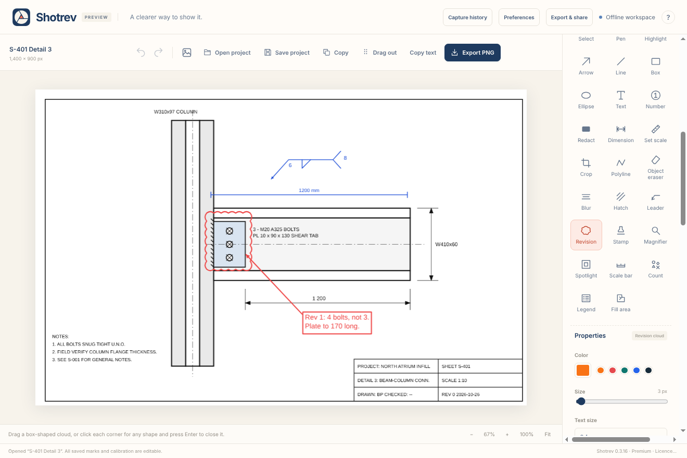Select the Crop tool
The image size is (687, 458).
[x=586, y=167]
